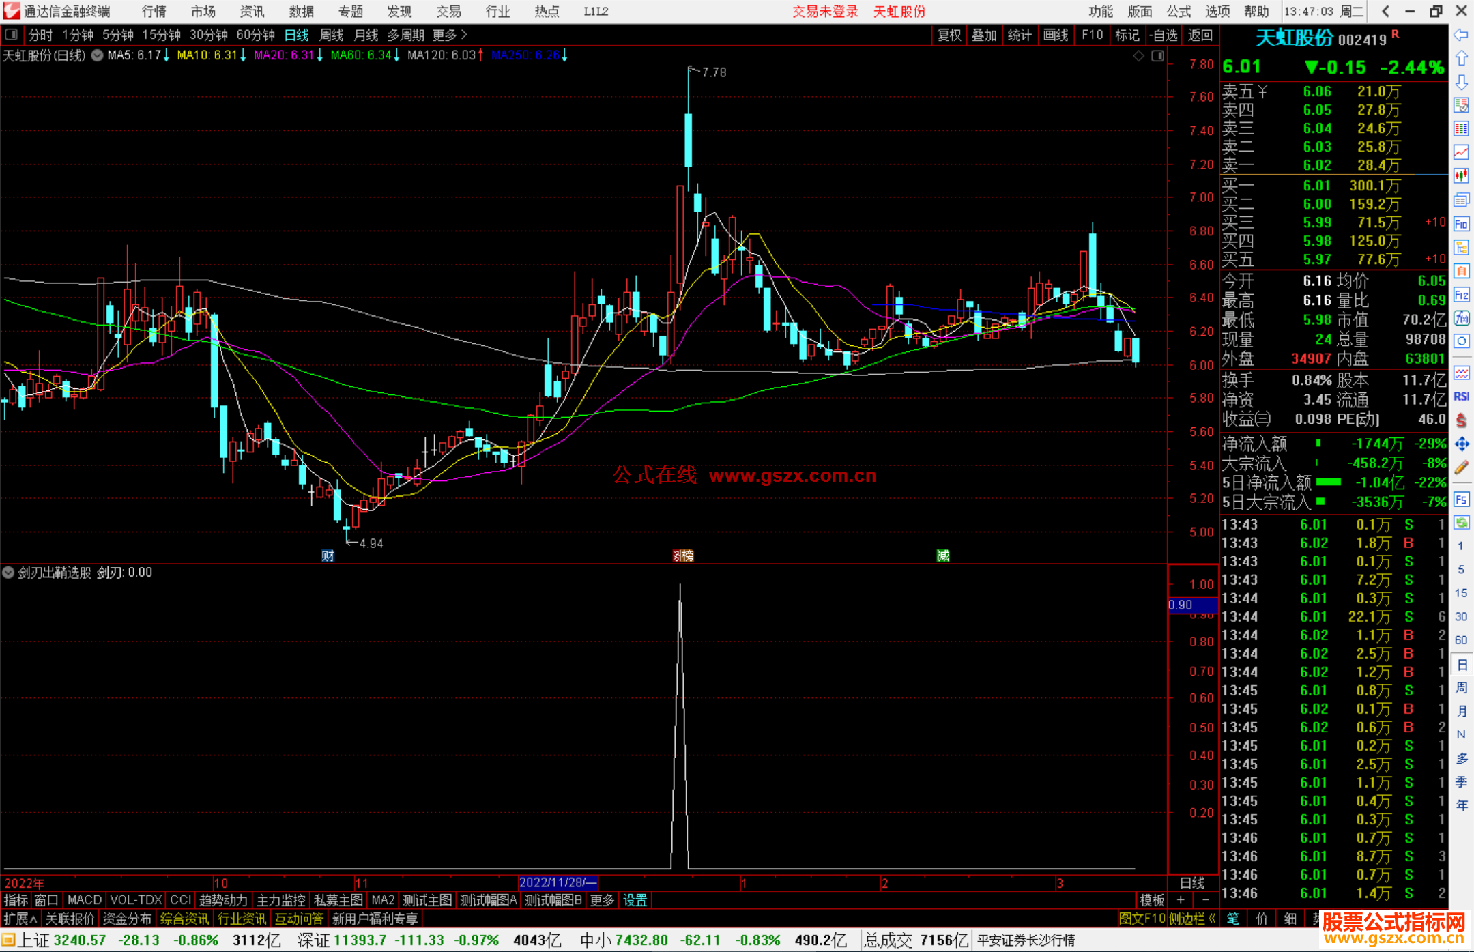Toggle the 剑刃出鞘选股 indicator circle icon
Viewport: 1474px width, 952px height.
pos(9,573)
